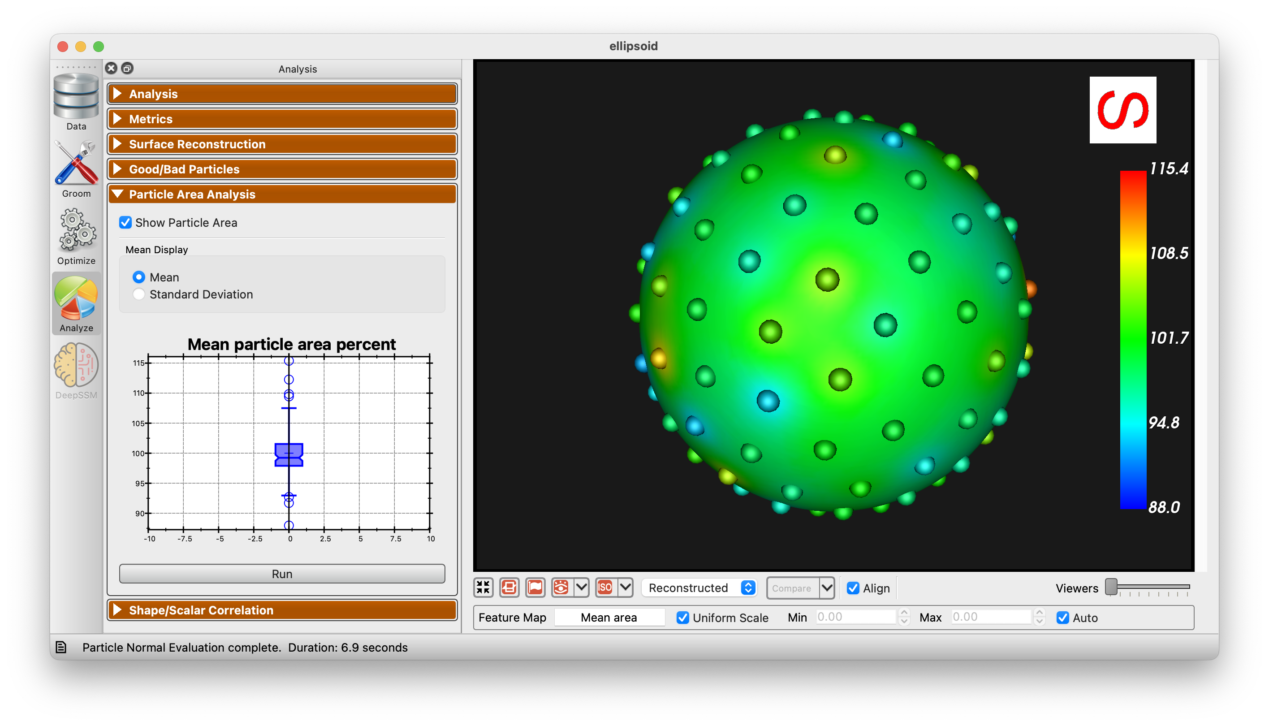Click the Compare button

792,588
